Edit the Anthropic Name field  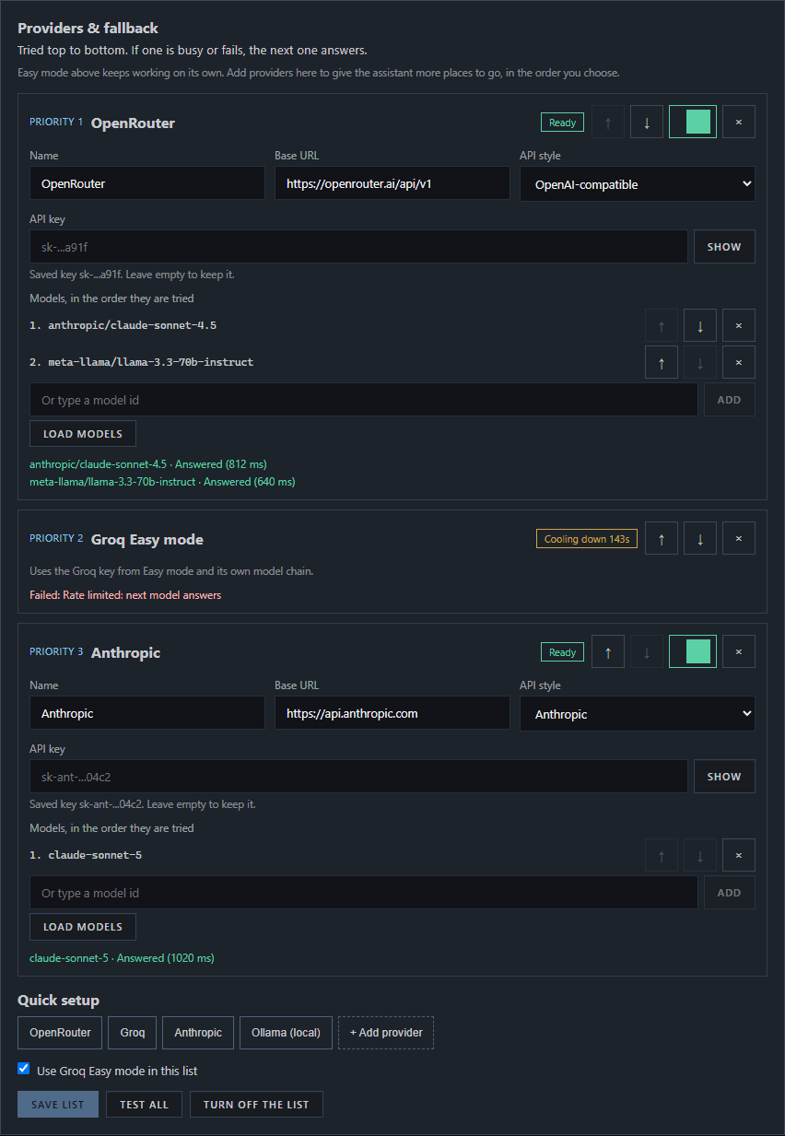tap(147, 713)
